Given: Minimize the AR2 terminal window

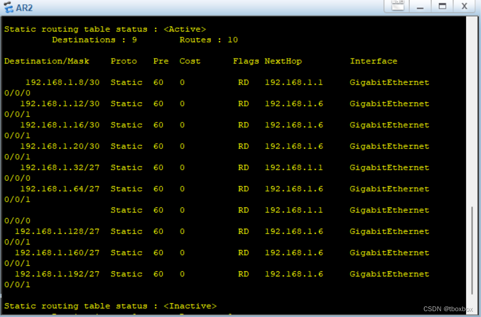Looking at the screenshot, I should [x=420, y=6].
